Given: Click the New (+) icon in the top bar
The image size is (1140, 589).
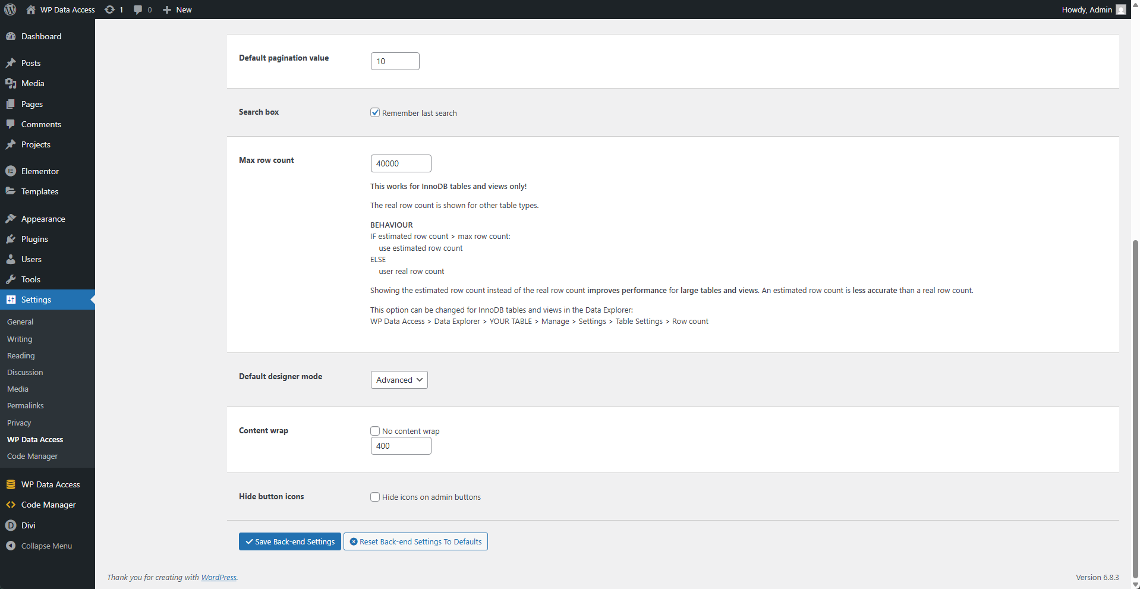Looking at the screenshot, I should [x=177, y=10].
